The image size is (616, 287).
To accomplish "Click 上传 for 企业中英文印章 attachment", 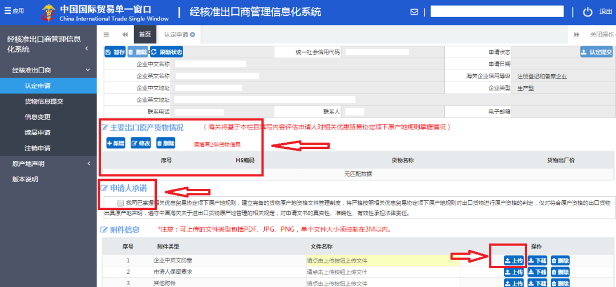I will 514,261.
